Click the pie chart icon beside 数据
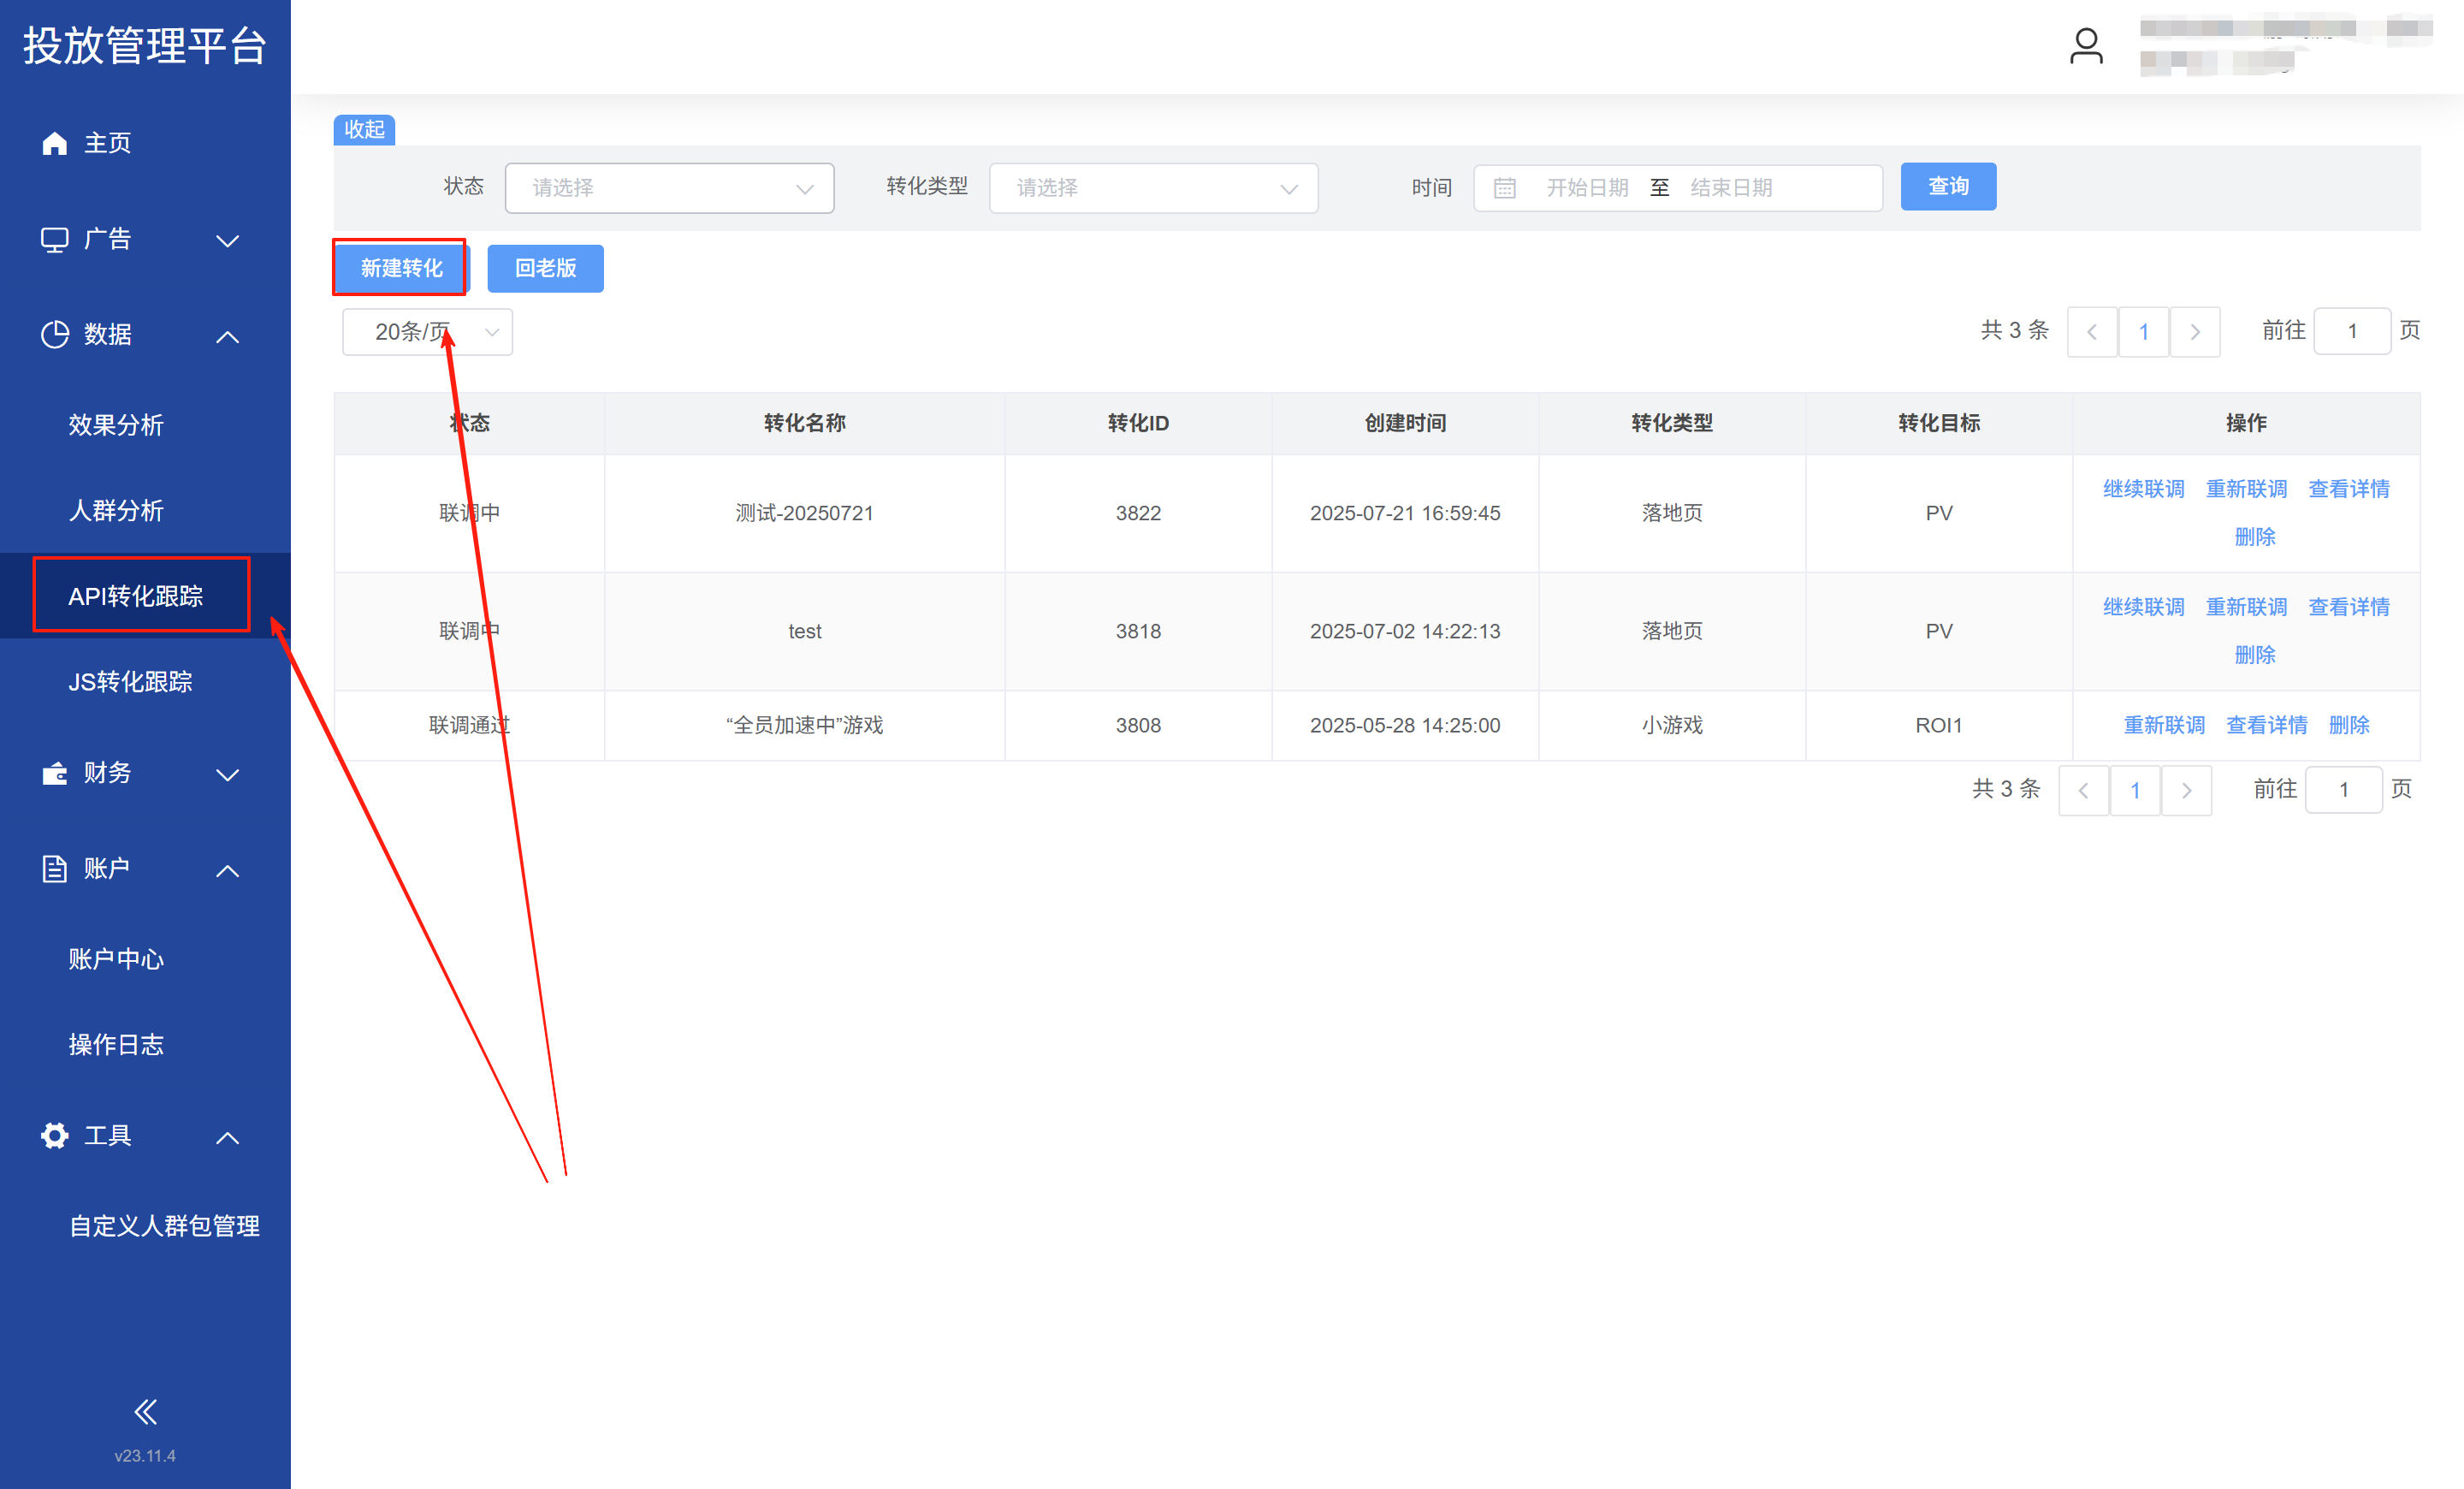Image resolution: width=2464 pixels, height=1489 pixels. [55, 334]
